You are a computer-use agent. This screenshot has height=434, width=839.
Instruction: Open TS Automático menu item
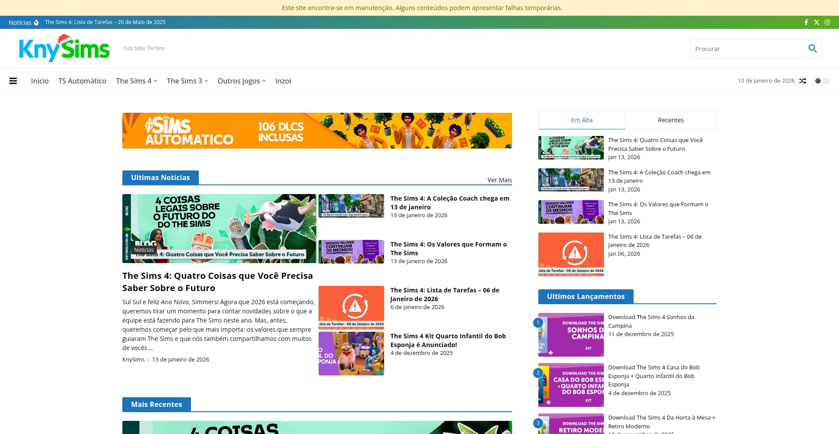coord(82,81)
